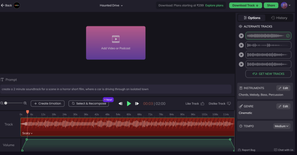Skip to the previous section

[x=120, y=103]
